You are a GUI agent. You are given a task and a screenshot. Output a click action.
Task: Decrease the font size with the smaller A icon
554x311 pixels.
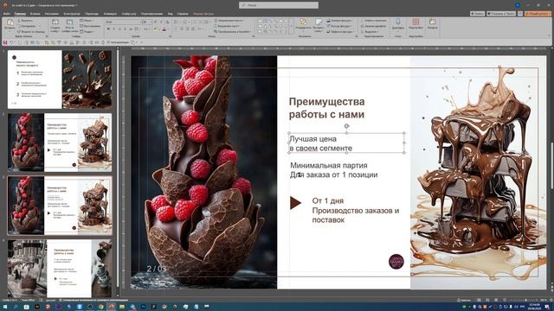pyautogui.click(x=161, y=22)
